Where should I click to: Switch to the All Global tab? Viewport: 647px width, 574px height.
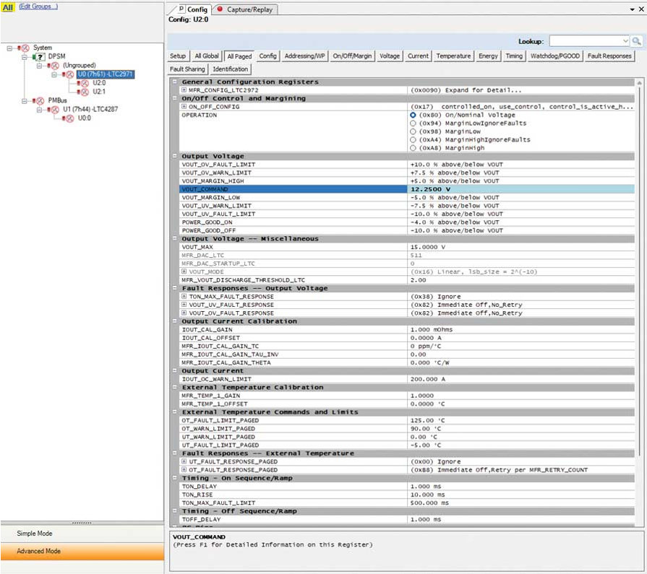[207, 56]
